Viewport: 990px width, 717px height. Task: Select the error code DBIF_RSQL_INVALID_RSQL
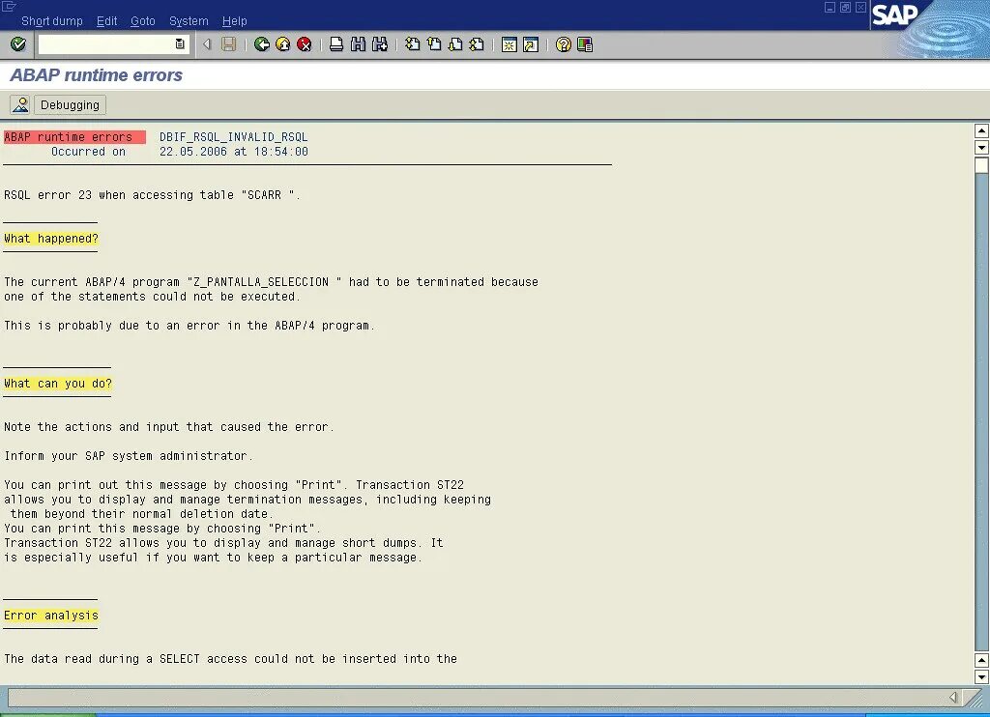tap(234, 137)
